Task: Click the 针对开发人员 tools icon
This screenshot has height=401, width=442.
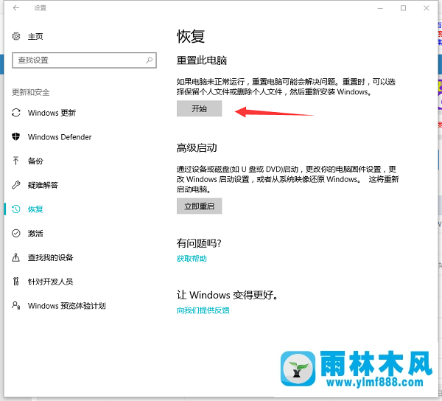Action: click(15, 281)
